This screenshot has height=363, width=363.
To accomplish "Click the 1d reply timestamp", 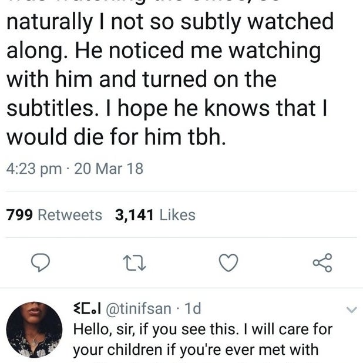I will pos(192,308).
